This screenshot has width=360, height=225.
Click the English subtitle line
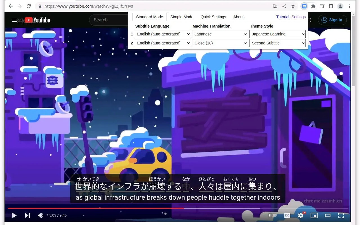178,197
